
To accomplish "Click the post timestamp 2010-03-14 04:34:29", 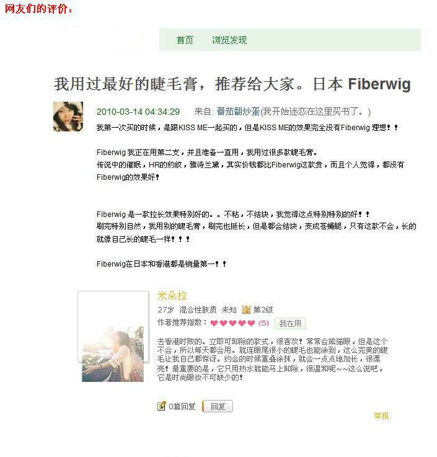I will coord(138,112).
